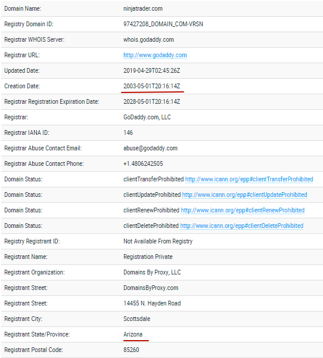Click the expiration date 2028-05-01T20:16:14Z

pos(152,101)
